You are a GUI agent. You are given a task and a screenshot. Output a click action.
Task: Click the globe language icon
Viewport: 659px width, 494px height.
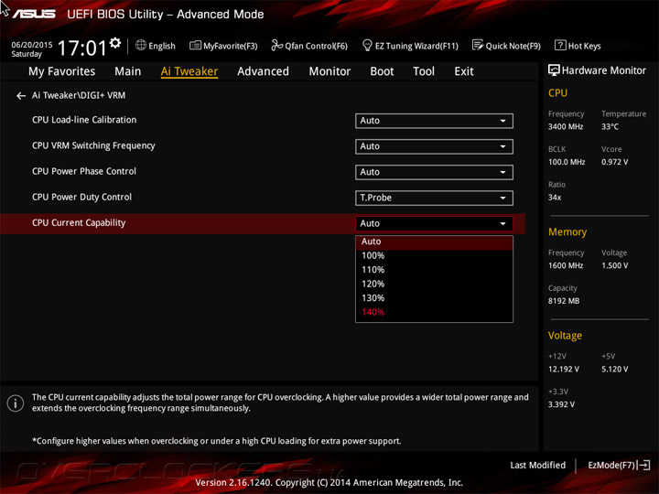coord(141,45)
